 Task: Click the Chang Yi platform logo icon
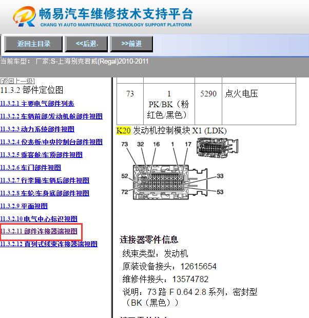coord(24,16)
